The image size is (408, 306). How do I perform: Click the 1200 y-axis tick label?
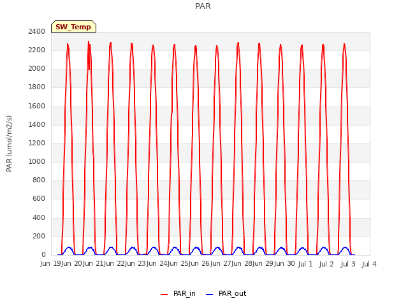pyautogui.click(x=37, y=143)
